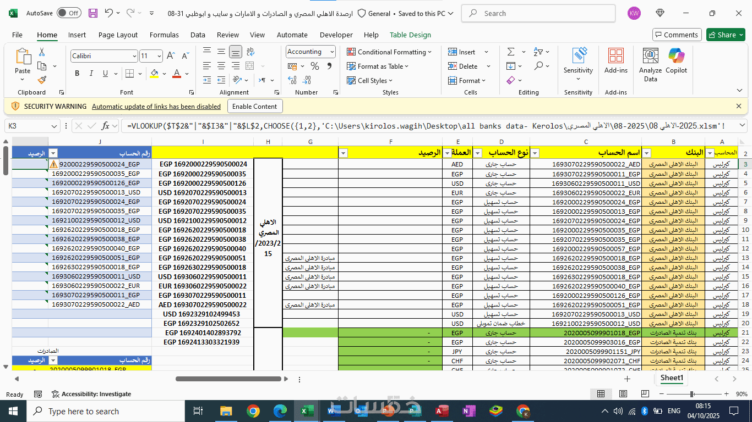
Task: Toggle the AutoSave switch
Action: [x=69, y=13]
